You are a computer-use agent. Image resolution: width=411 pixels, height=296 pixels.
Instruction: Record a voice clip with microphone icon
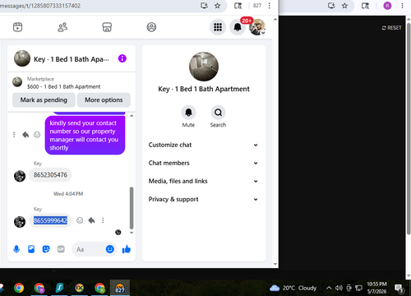point(16,249)
